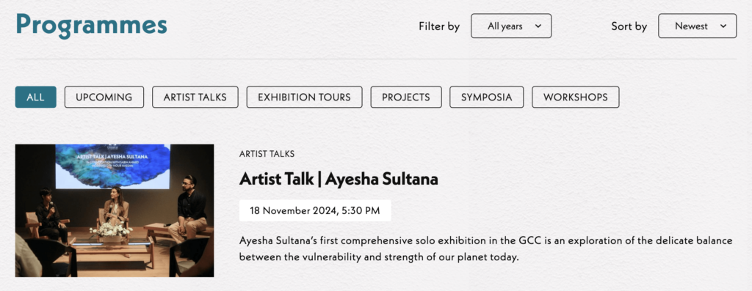Filter by ARTIST TALKS pill button
This screenshot has width=752, height=291.
coord(195,97)
